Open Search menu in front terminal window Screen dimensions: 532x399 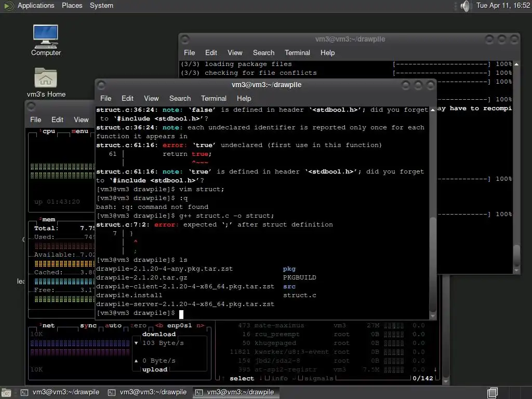point(180,98)
